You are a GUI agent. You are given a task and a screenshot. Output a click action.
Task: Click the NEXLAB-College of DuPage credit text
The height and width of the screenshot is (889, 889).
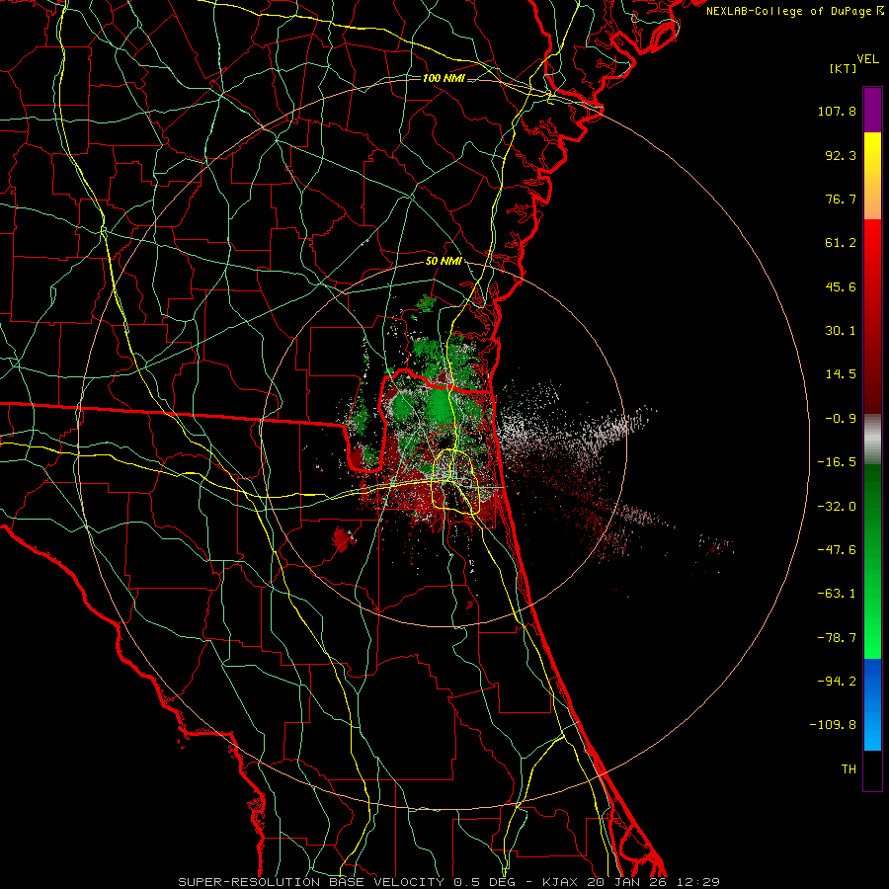click(x=790, y=11)
